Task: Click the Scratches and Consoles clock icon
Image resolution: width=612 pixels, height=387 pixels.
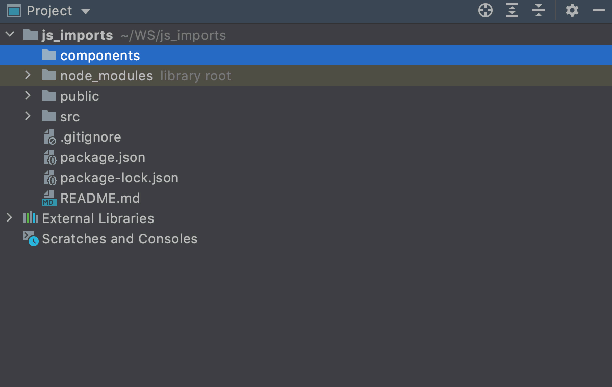Action: coord(30,238)
